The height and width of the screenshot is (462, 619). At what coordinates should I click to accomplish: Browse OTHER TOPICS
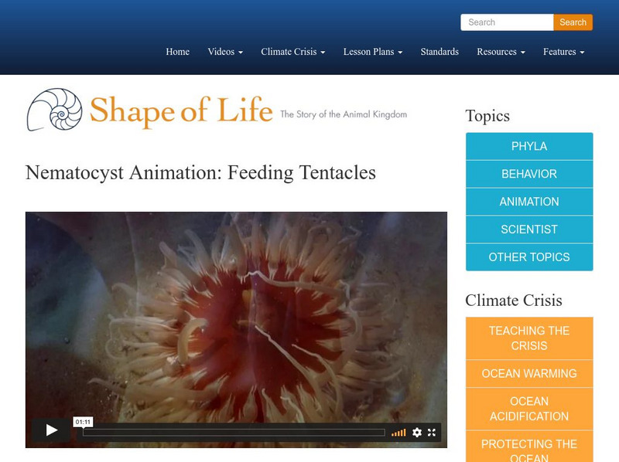(528, 257)
